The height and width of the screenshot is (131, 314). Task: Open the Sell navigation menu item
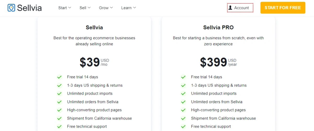point(85,8)
